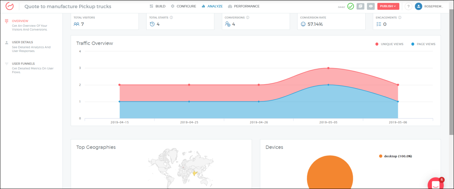Viewport: 454px width, 189px height.
Task: Click the info icon beside Engagements
Action: (x=400, y=18)
